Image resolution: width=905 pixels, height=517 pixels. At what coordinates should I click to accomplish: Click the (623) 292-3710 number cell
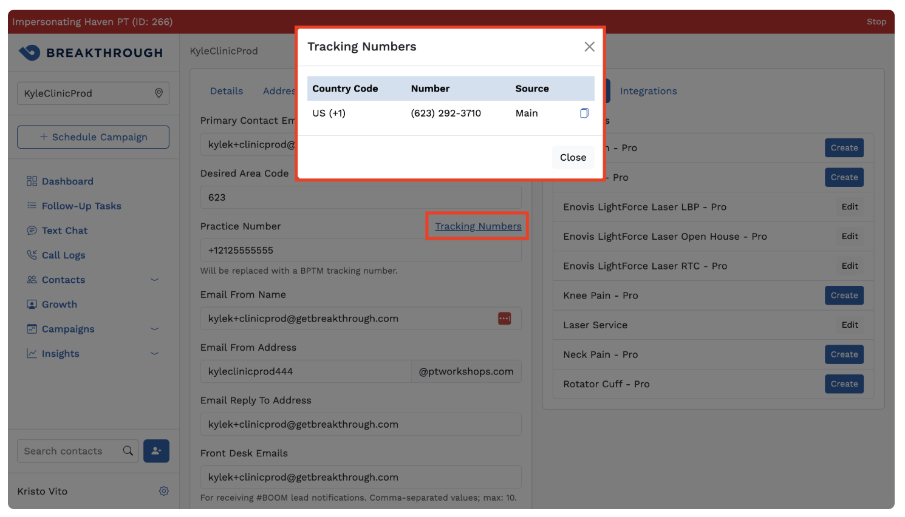point(446,113)
